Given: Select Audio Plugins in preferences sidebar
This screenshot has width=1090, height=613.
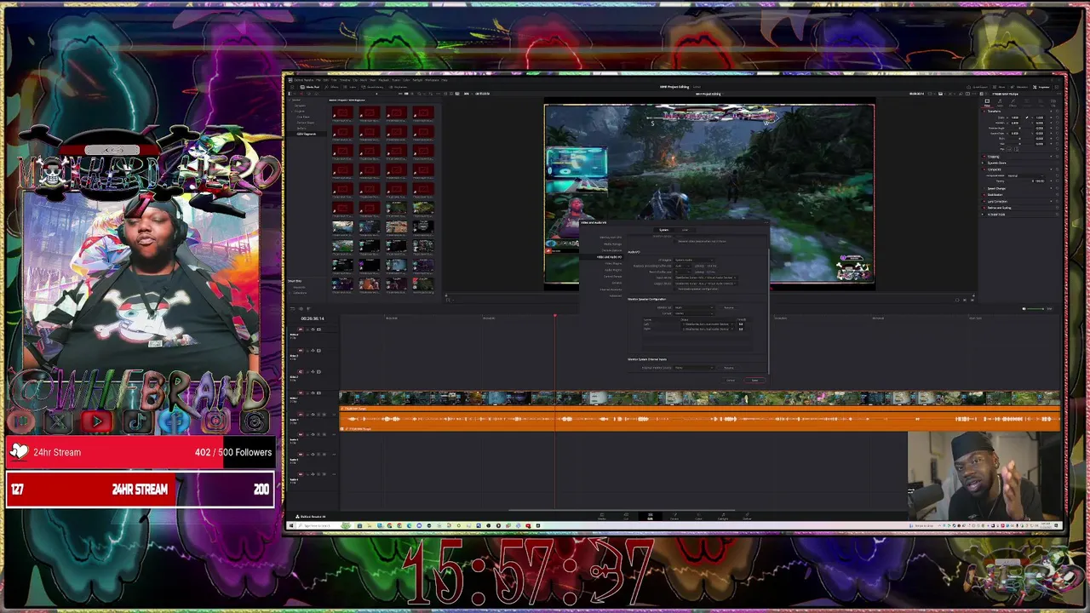Looking at the screenshot, I should tap(613, 270).
